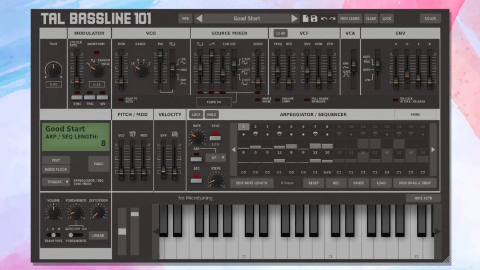Redo the last change

point(333,19)
